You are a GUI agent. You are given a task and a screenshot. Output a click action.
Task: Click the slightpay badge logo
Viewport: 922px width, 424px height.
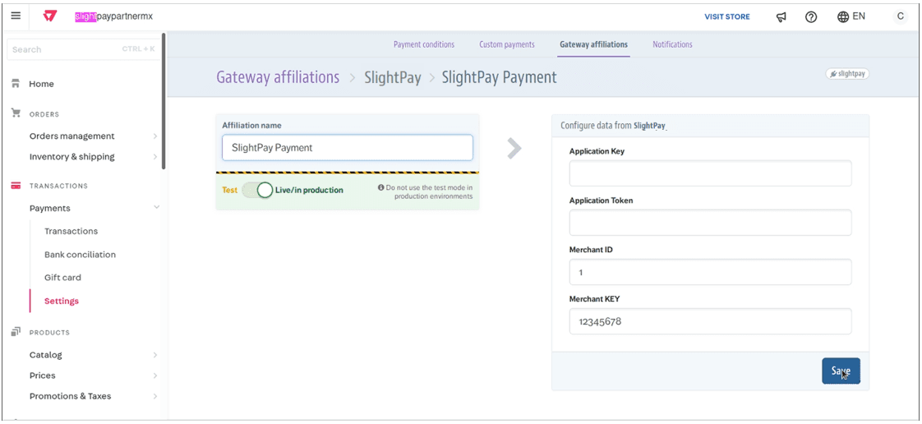pos(847,74)
